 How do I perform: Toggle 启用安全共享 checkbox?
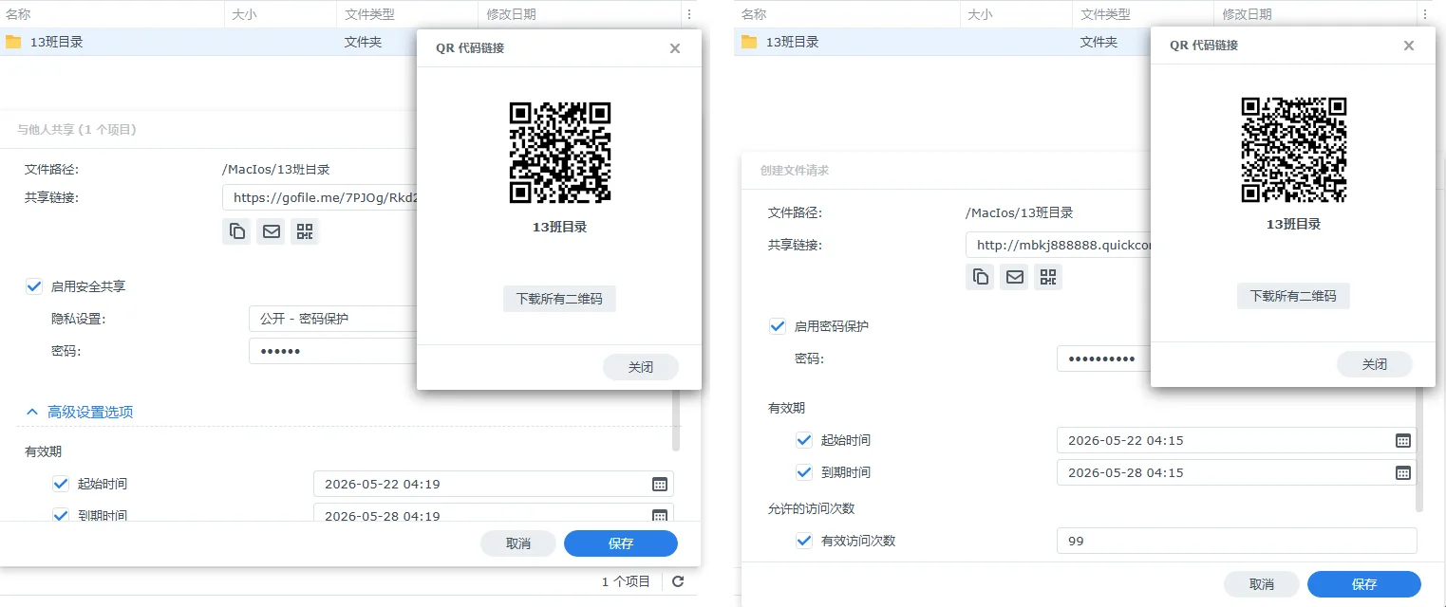34,286
